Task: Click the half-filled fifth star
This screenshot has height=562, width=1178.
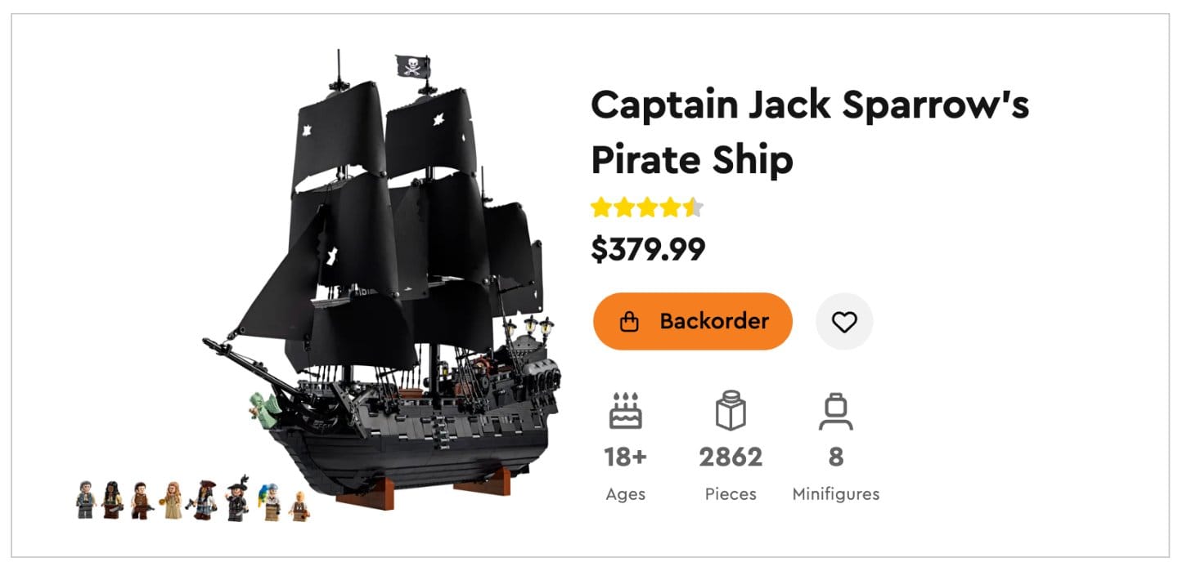Action: pyautogui.click(x=694, y=207)
